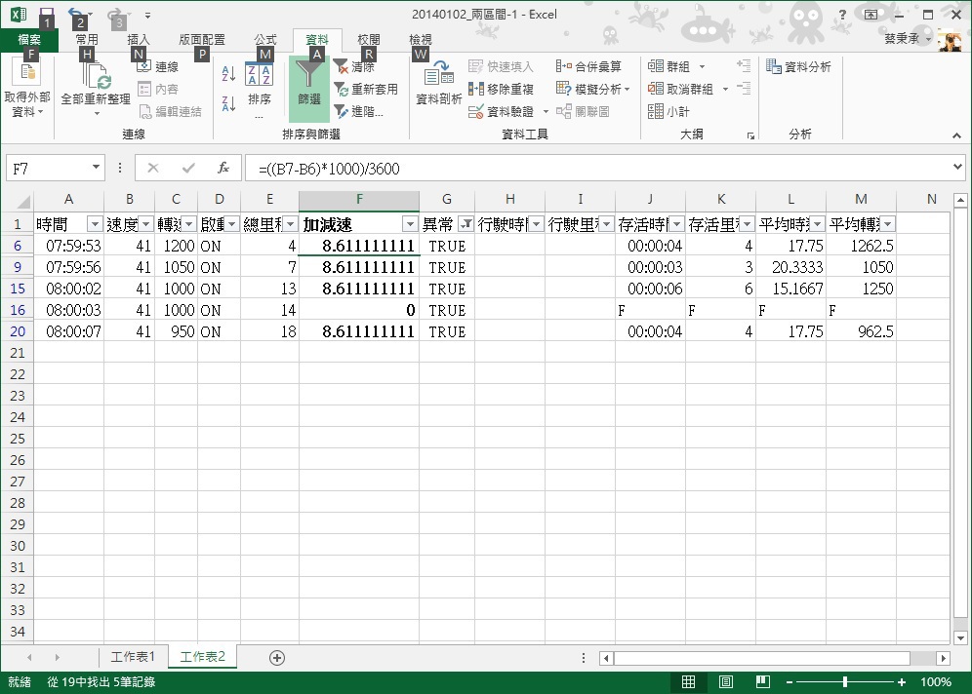This screenshot has height=694, width=972.
Task: Click the insert function fx icon
Action: click(223, 168)
